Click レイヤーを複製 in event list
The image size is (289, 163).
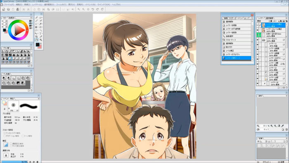[x=237, y=25]
